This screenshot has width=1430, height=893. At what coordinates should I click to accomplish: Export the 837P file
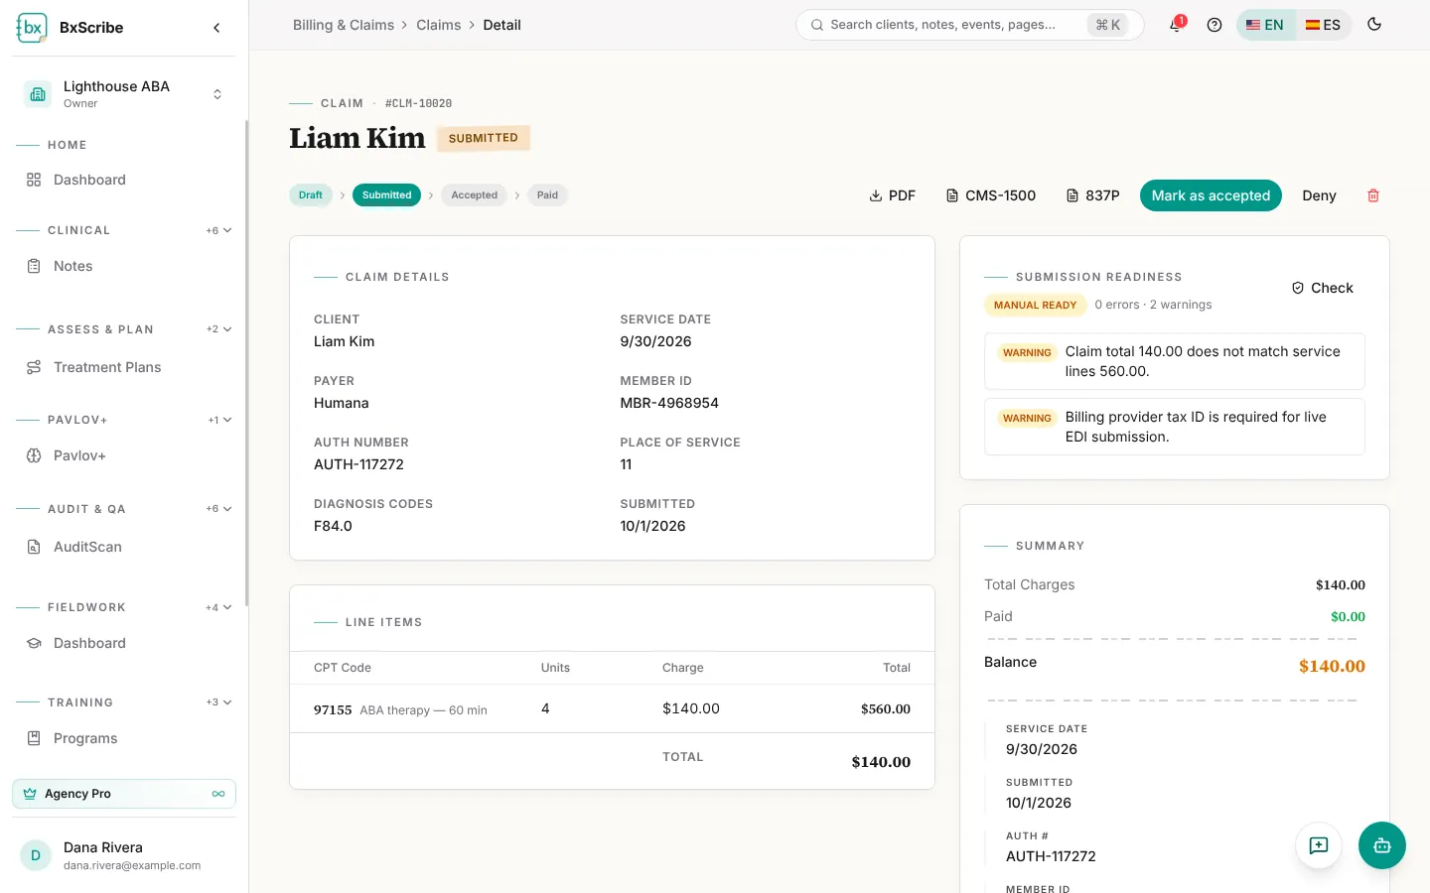point(1092,195)
